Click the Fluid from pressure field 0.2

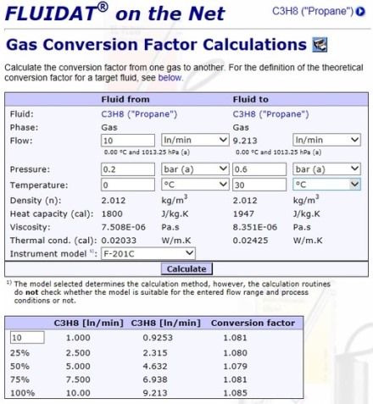128,169
